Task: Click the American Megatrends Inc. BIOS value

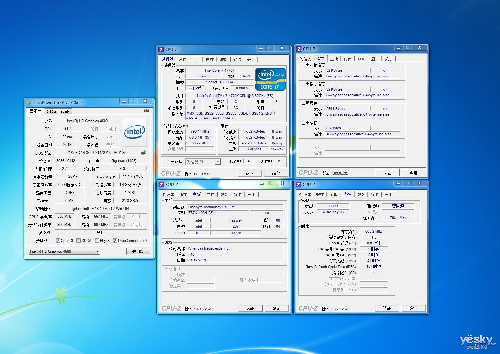Action: (235, 248)
